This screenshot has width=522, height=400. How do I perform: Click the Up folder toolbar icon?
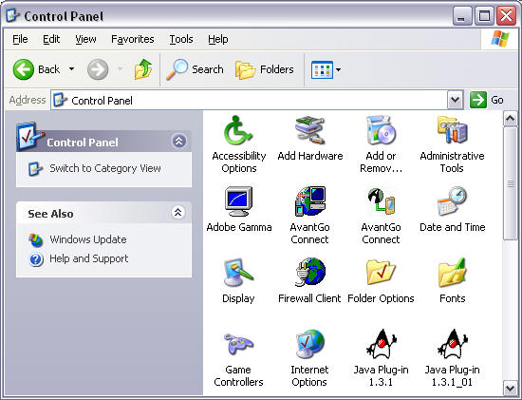point(143,69)
